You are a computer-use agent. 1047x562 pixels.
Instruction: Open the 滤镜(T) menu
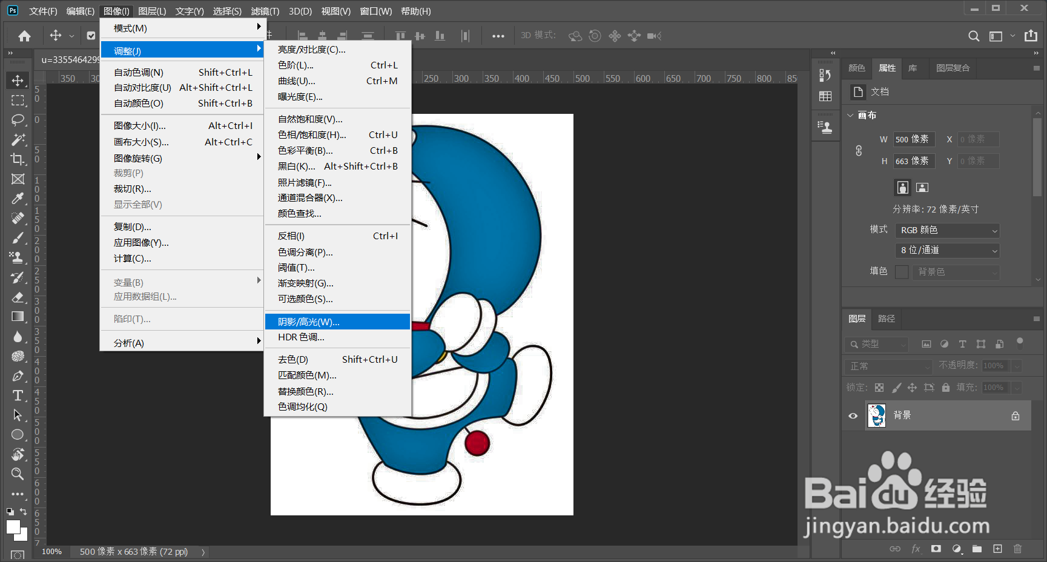265,11
